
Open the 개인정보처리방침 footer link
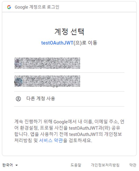coord(105,165)
